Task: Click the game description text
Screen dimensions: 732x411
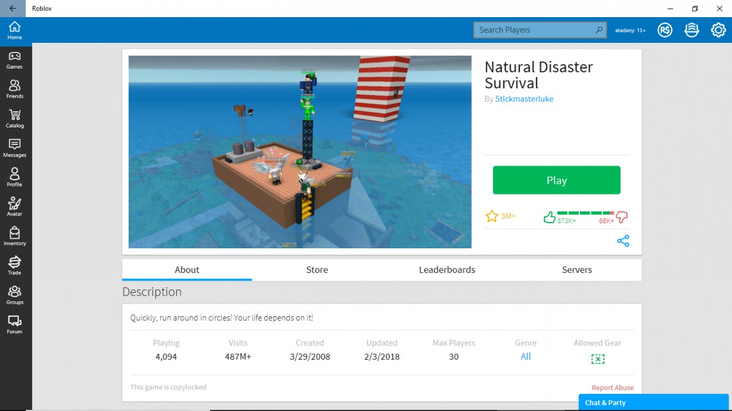Action: (x=222, y=318)
